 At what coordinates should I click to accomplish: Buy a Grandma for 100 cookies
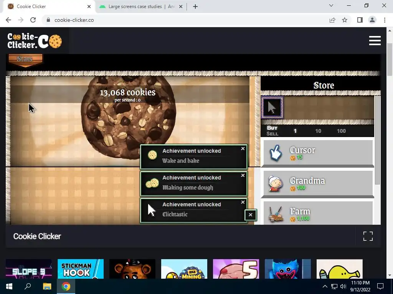(317, 183)
